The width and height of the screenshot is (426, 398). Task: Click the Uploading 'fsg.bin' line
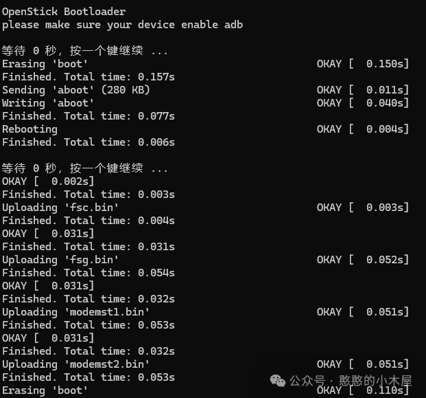pos(60,260)
